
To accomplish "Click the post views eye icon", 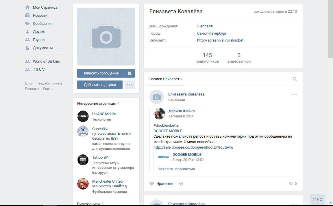I will (291, 183).
